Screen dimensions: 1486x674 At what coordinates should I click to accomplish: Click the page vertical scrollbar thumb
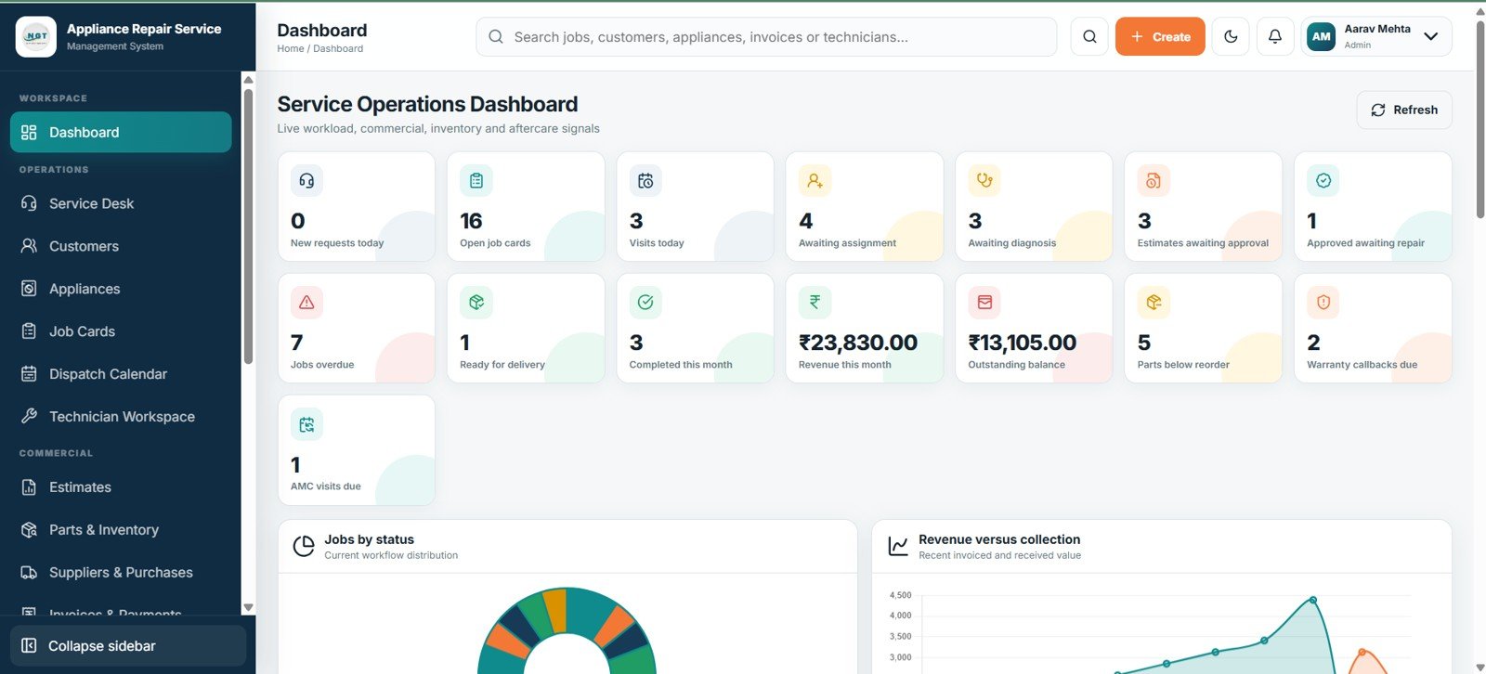coord(1480,119)
